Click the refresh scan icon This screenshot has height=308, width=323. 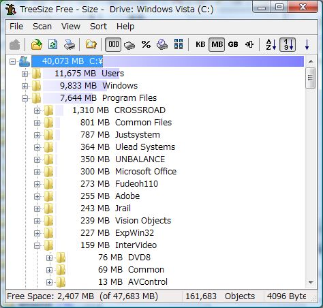(53, 44)
